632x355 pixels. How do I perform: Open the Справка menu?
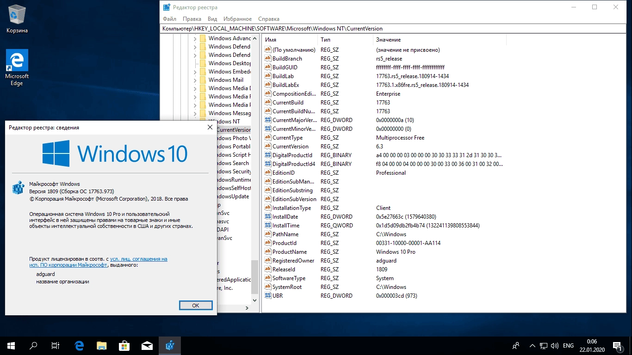(269, 19)
